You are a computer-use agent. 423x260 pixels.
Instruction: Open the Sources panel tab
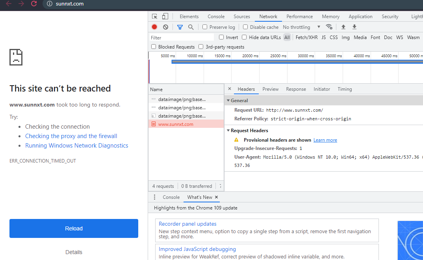242,17
